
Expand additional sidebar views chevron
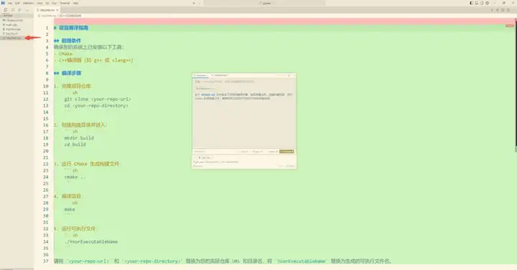tap(27, 10)
